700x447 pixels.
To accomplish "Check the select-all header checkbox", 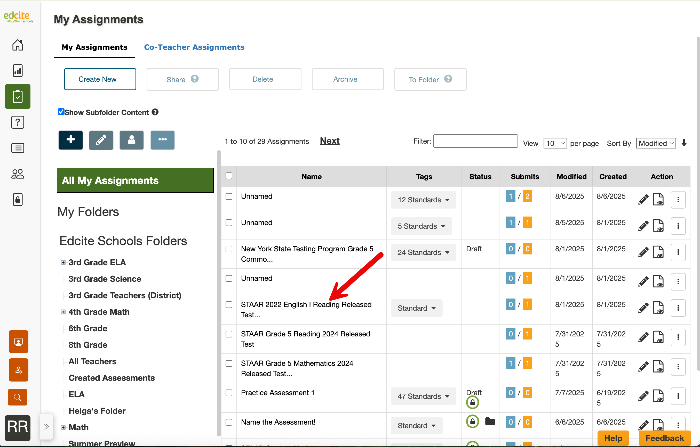I will click(x=229, y=176).
